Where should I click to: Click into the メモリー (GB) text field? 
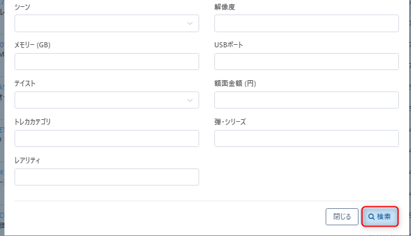107,61
